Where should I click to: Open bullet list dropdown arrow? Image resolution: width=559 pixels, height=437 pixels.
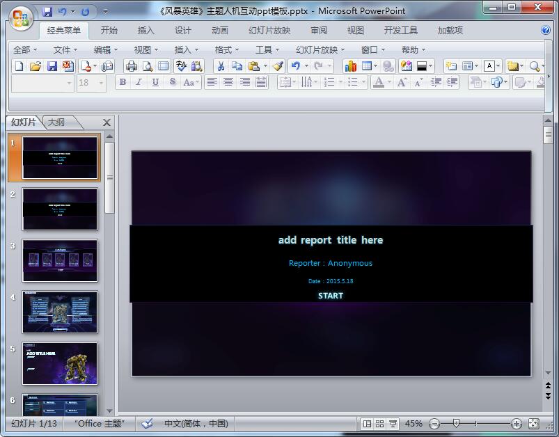363,82
